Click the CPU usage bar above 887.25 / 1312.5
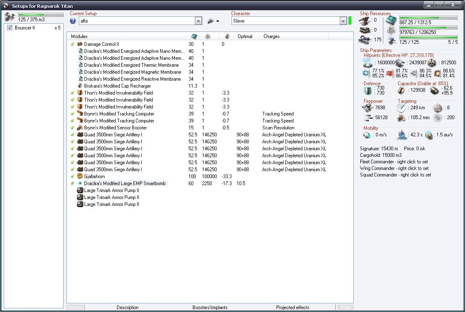 (428, 18)
